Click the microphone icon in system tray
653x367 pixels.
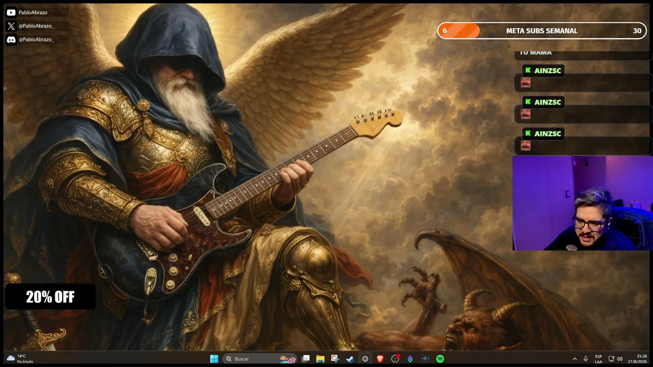point(586,359)
